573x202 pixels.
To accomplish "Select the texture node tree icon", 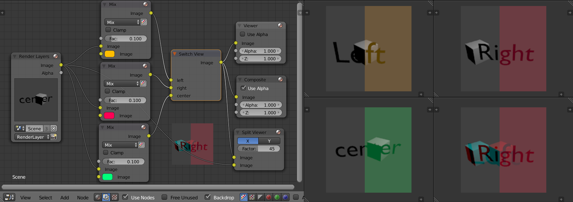I will (x=114, y=197).
